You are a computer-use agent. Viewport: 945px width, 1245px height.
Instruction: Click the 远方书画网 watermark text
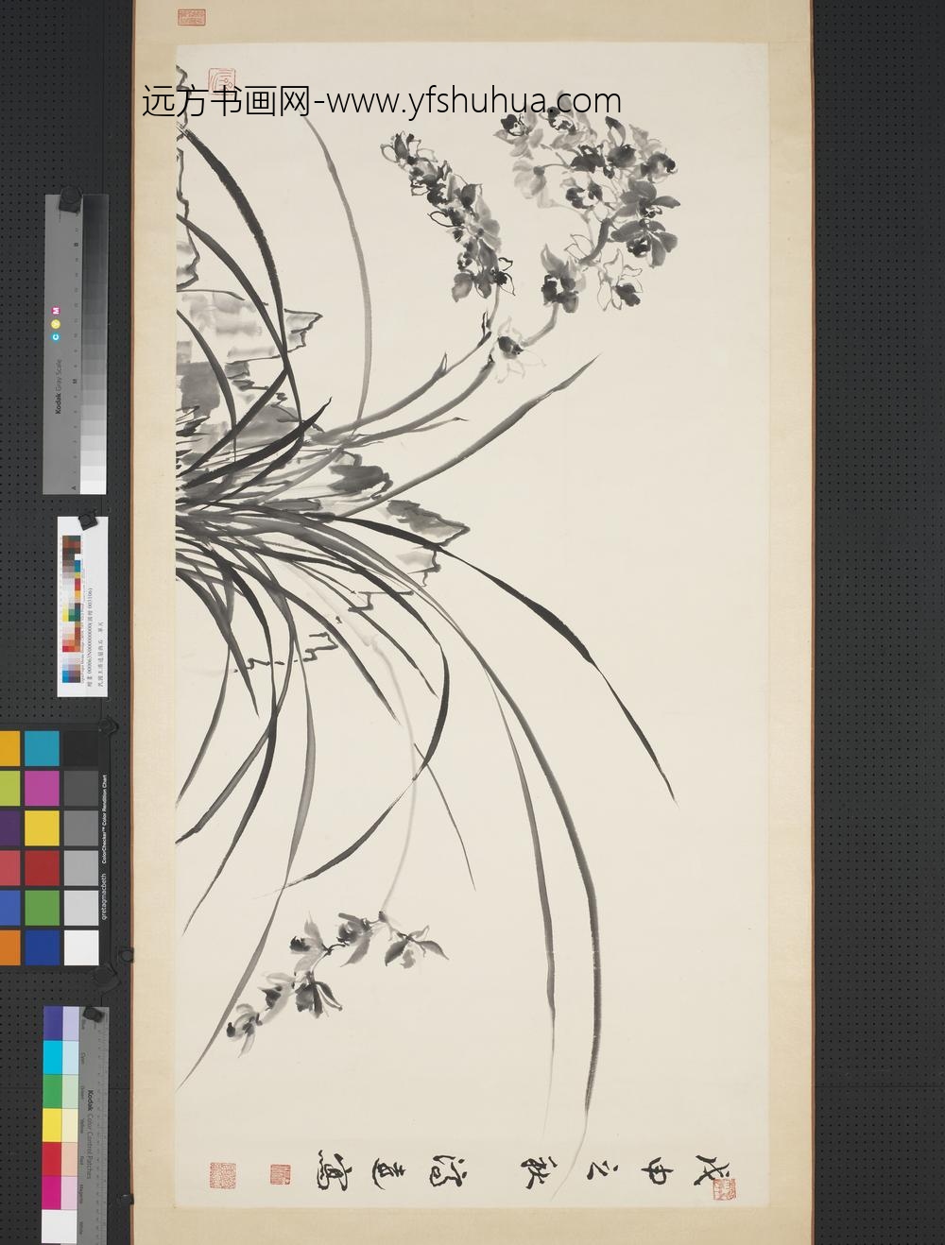227,101
